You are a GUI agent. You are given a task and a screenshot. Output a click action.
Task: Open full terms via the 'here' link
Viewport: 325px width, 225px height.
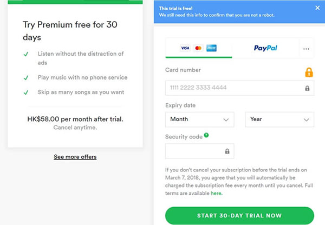(216, 193)
